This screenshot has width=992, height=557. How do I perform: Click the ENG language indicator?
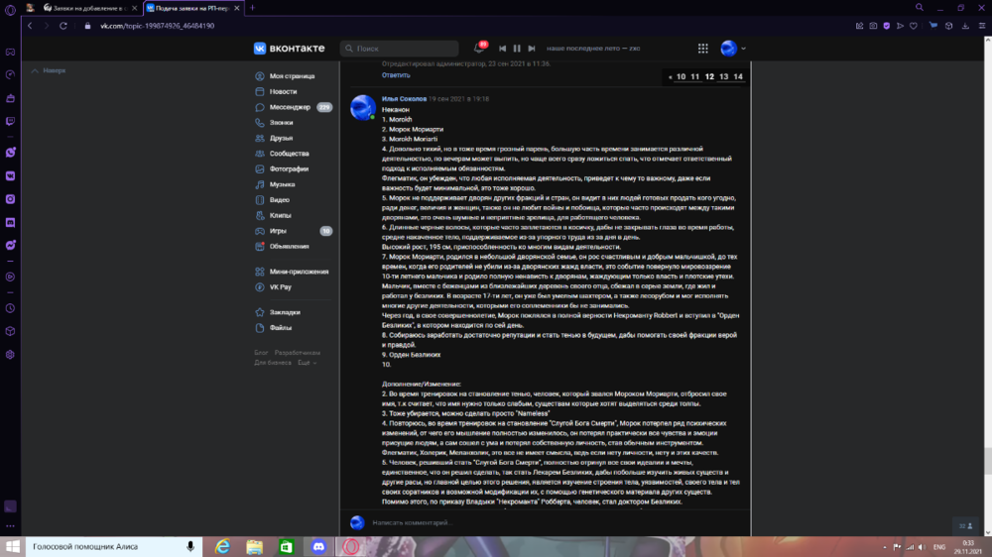point(939,547)
